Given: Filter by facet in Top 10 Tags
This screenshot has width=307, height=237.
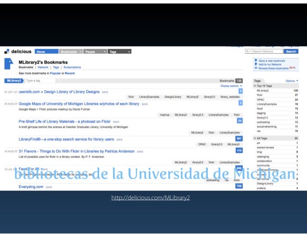Looking at the screenshot, I should tap(260, 109).
